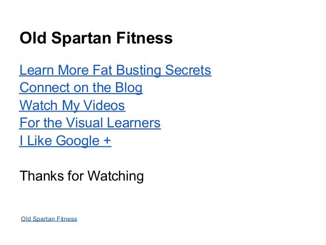Click the word Learners in fourth link
Viewport: 326px width, 245px height.
(x=134, y=123)
